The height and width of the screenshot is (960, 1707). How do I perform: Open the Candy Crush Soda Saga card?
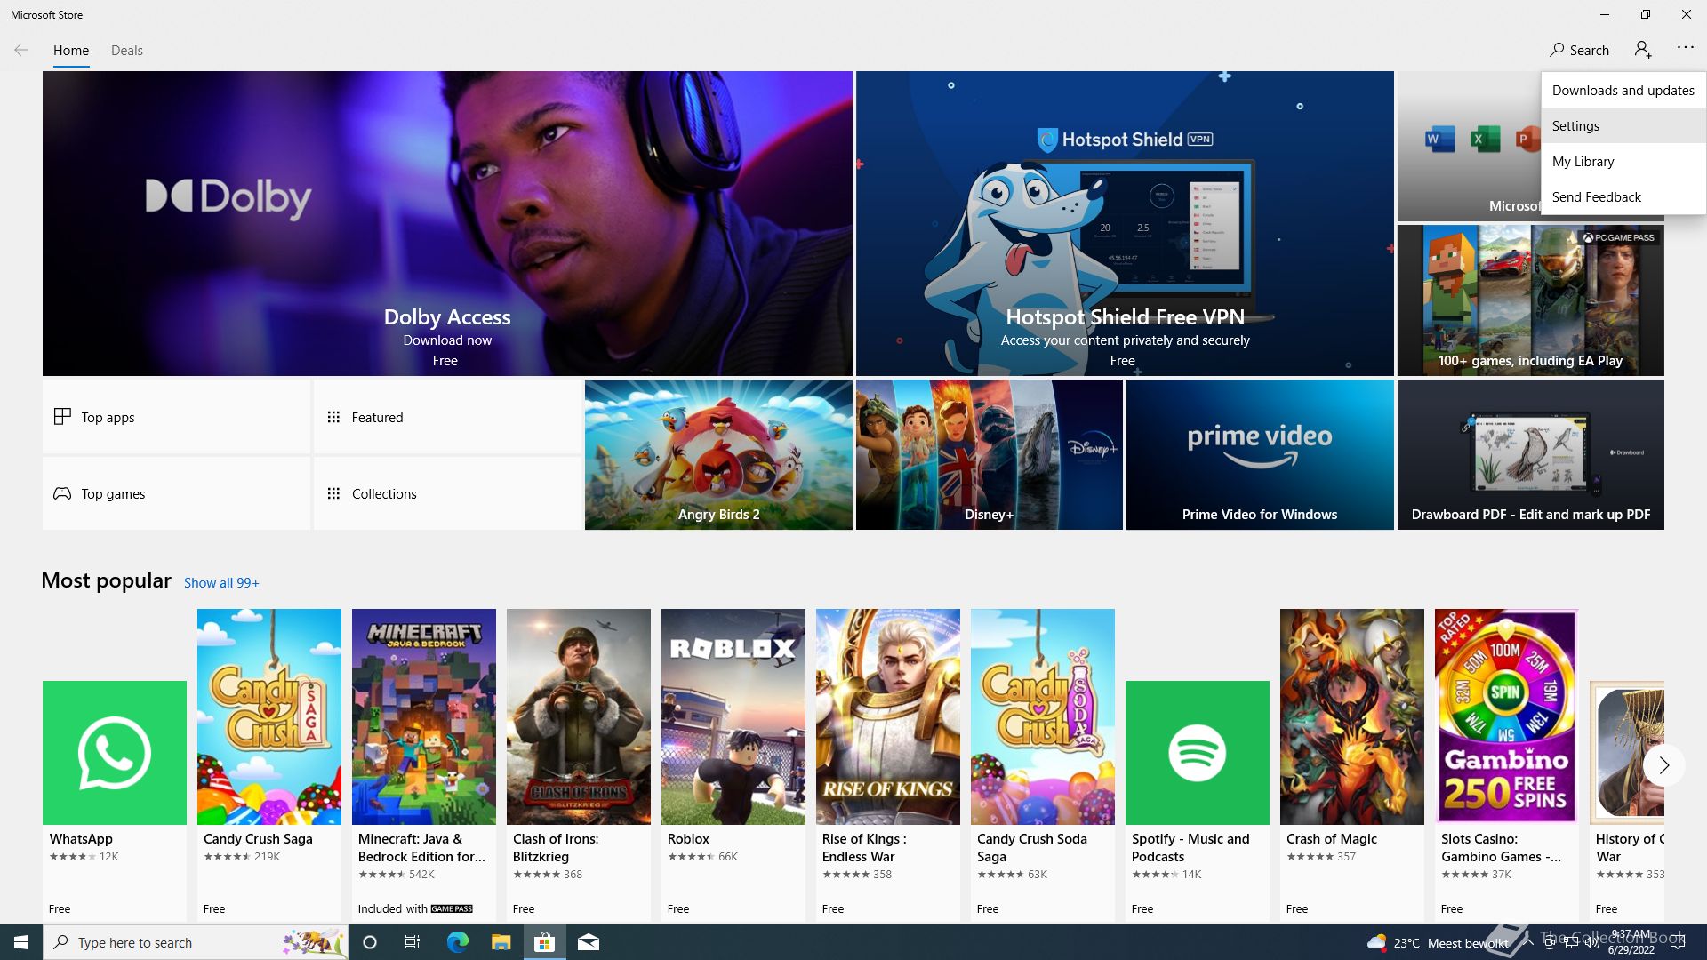click(x=1043, y=764)
